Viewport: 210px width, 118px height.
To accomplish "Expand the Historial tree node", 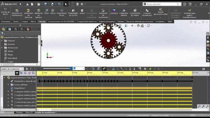I will 2,41.
